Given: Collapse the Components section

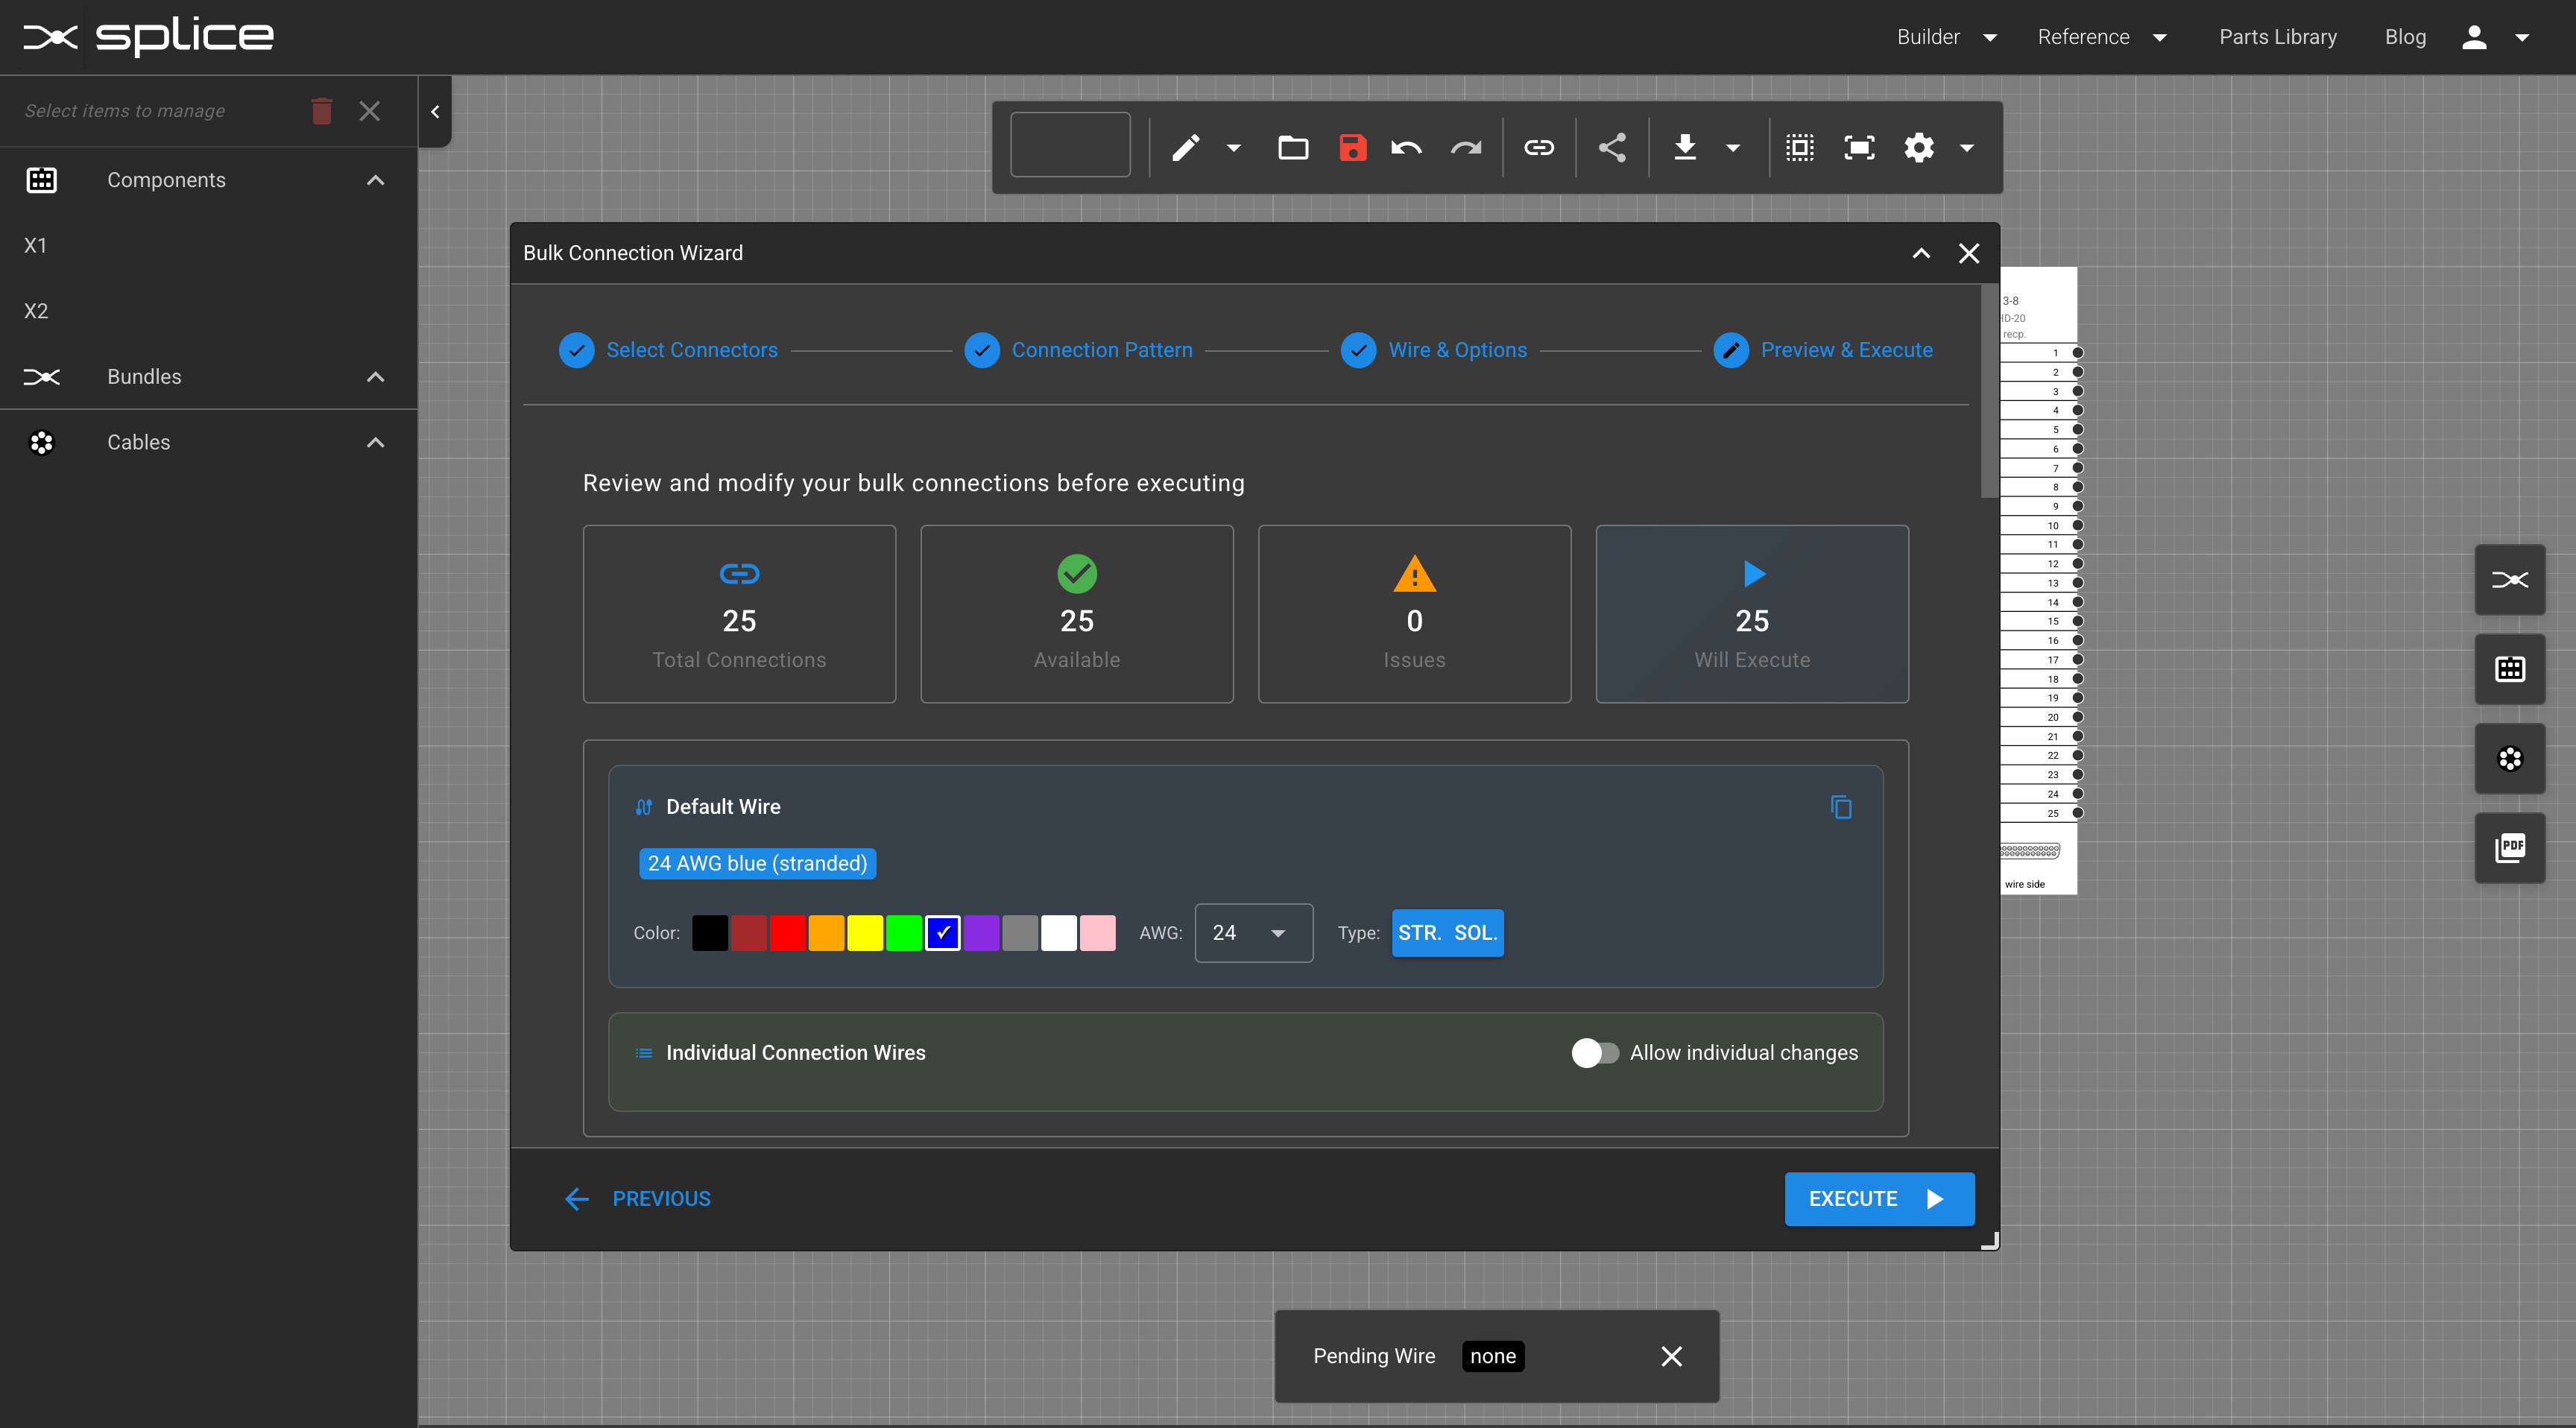Looking at the screenshot, I should tap(375, 180).
